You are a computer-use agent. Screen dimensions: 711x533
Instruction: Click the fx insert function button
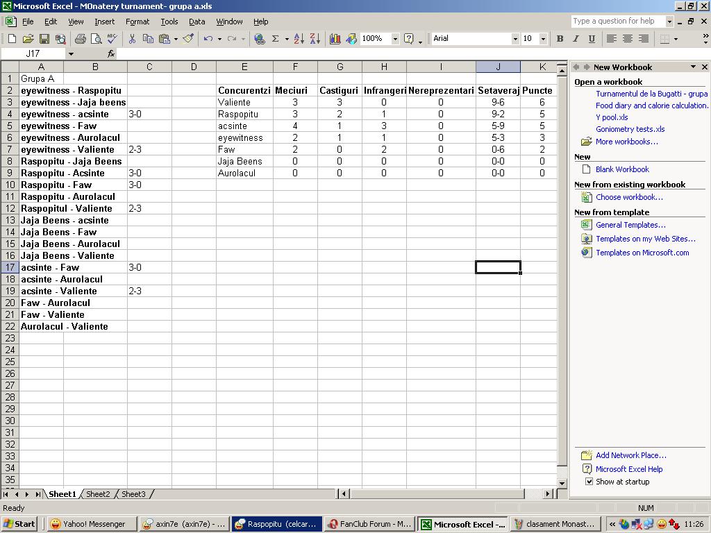pos(111,54)
